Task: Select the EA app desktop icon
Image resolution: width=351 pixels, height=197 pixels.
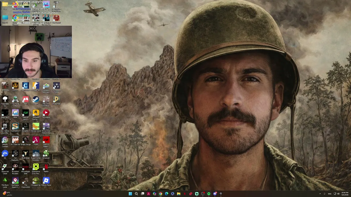Action: (5, 155)
